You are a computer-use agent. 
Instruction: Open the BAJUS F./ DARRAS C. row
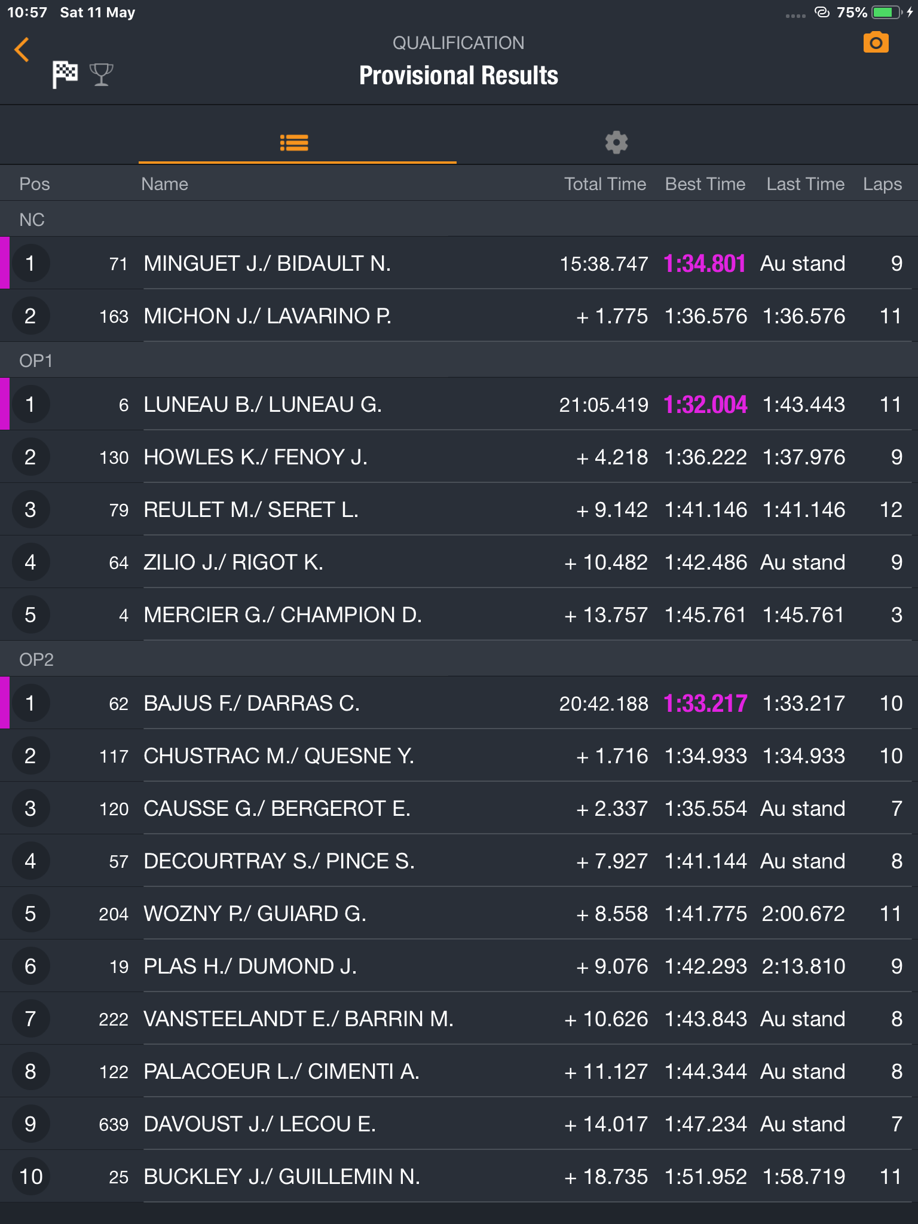click(459, 703)
